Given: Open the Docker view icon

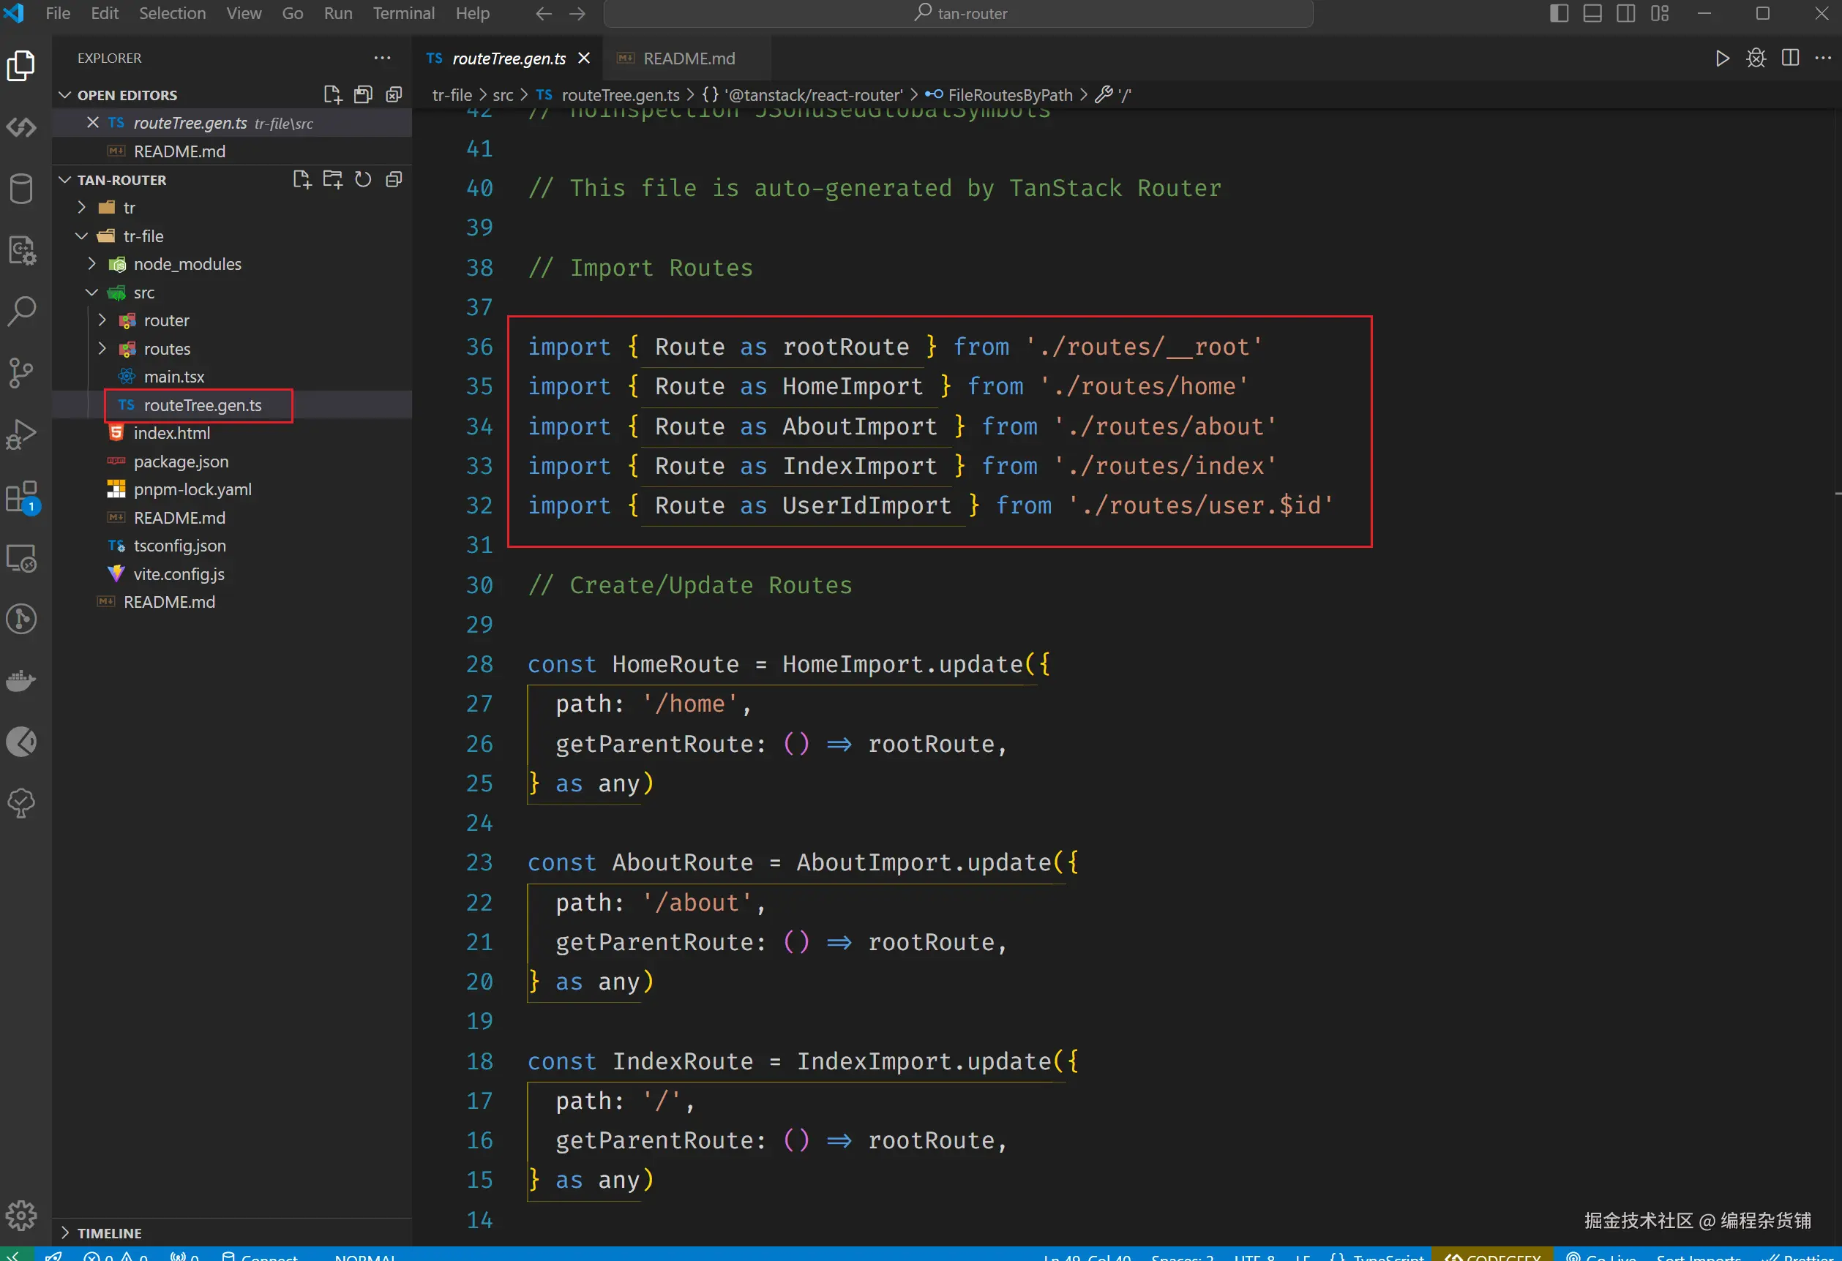Looking at the screenshot, I should point(21,680).
